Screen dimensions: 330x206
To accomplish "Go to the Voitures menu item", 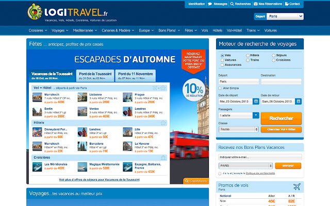I will pyautogui.click(x=270, y=30).
